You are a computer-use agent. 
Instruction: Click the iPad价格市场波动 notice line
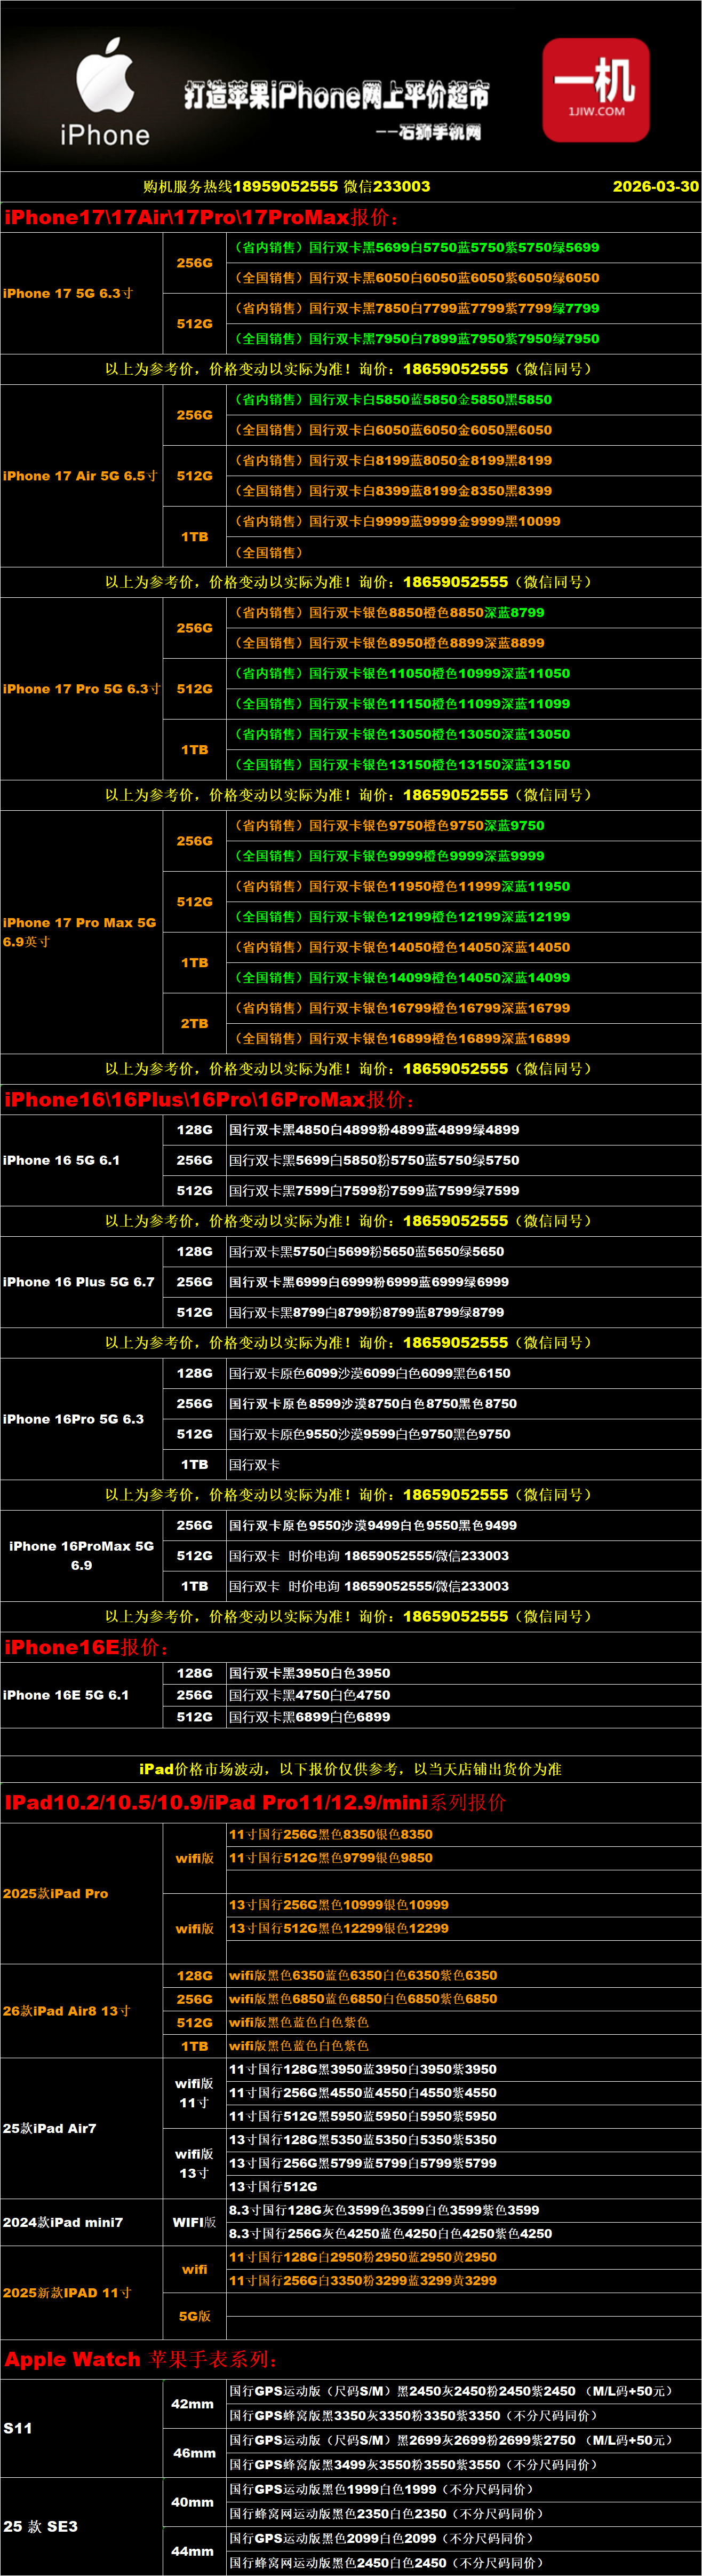coord(350,1768)
